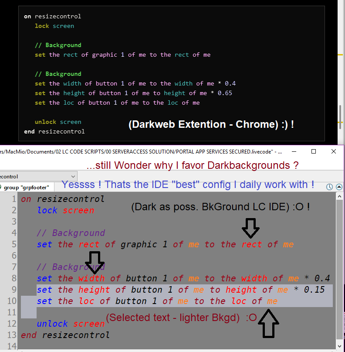The height and width of the screenshot is (352, 345).
Task: Maximize the LiveCode script editor window
Action: (x=313, y=152)
